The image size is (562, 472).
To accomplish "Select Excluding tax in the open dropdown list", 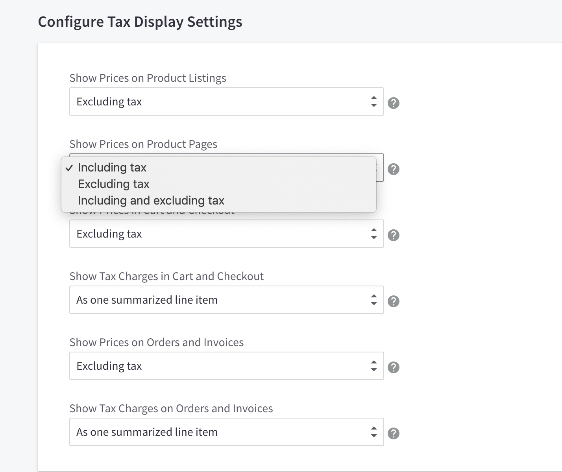I will [x=114, y=184].
